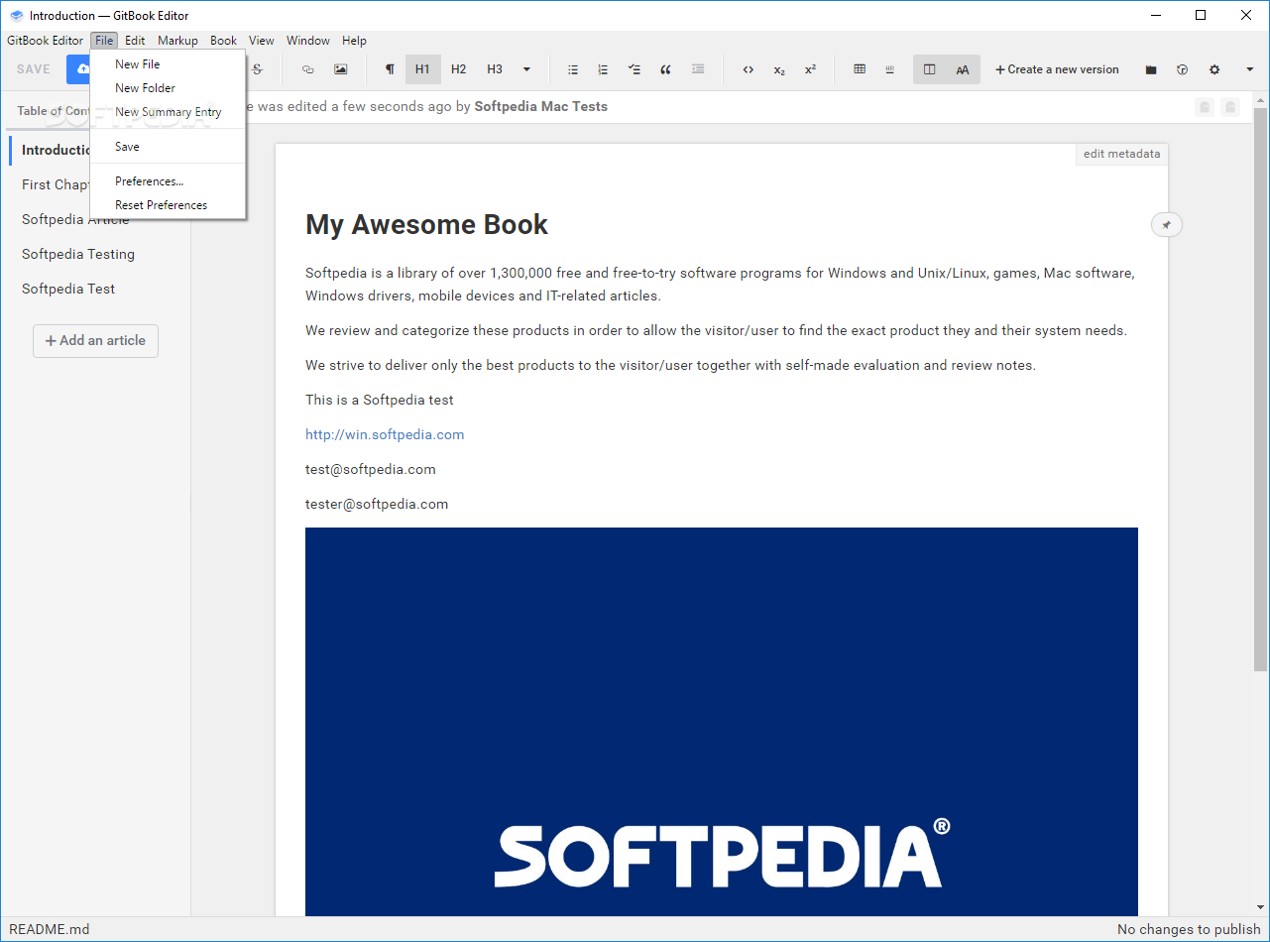Select Softpedia Test article in sidebar
Viewport: 1270px width, 942px height.
[x=68, y=289]
